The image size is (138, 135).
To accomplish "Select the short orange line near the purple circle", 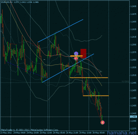I will point(76,56).
